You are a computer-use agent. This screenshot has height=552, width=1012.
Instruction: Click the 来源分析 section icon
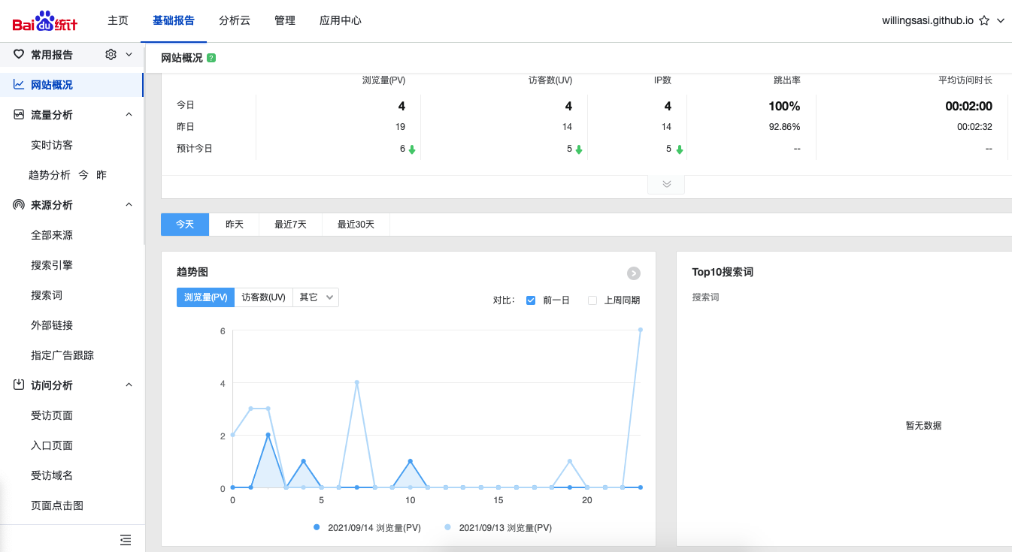point(19,205)
